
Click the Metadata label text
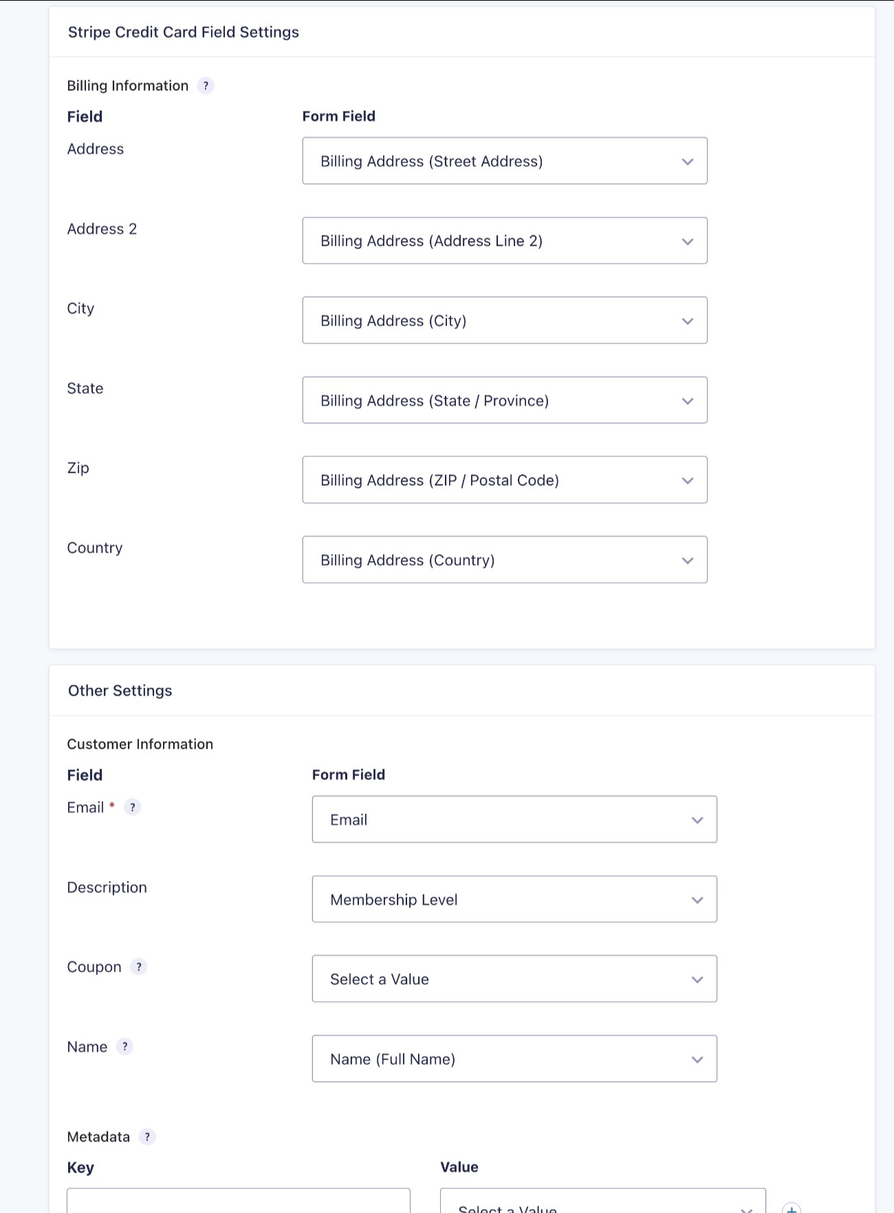98,1137
